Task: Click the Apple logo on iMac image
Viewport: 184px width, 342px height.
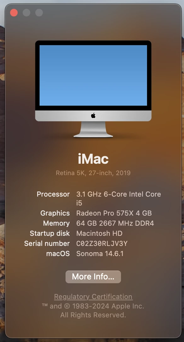Action: 93,116
